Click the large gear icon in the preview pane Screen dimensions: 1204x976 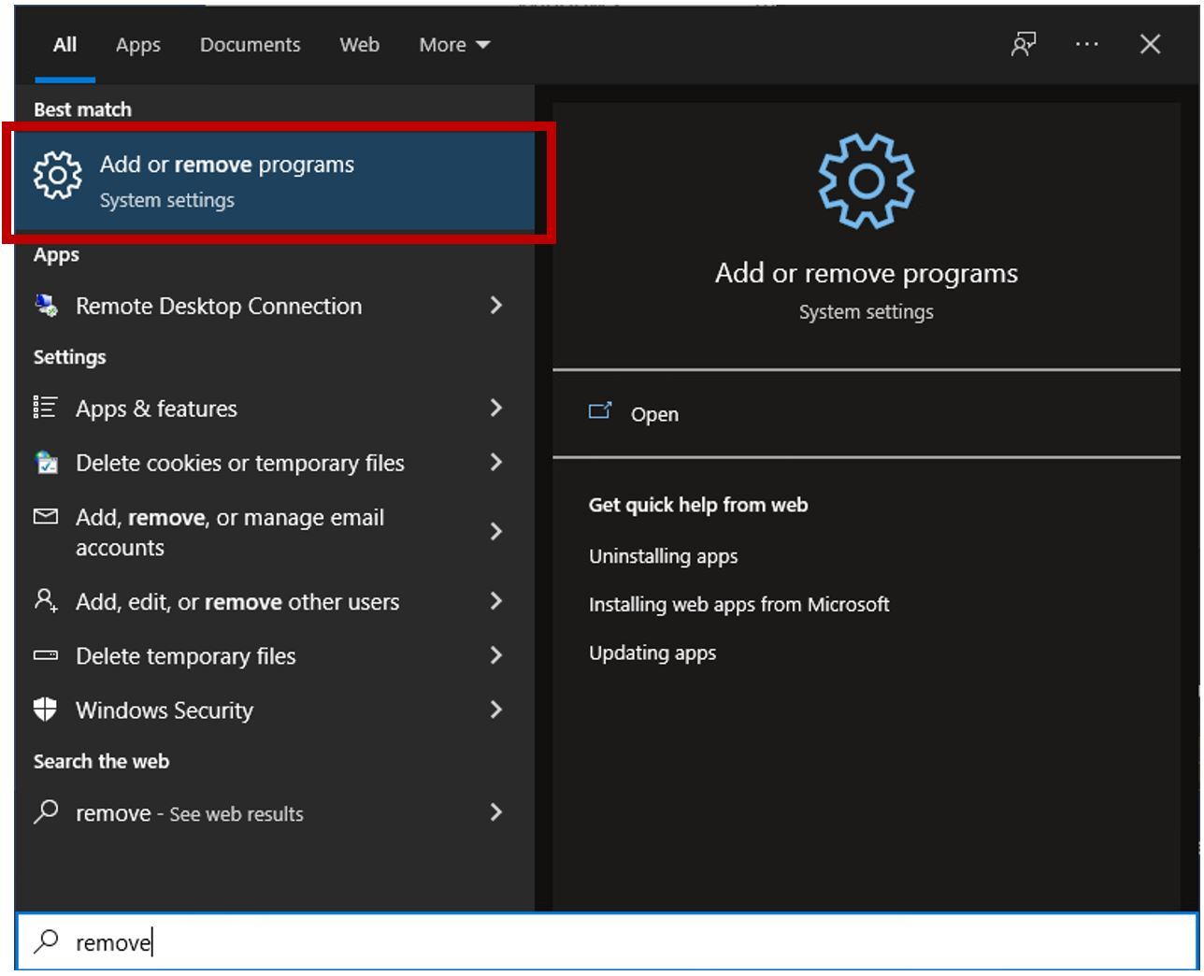coord(866,180)
